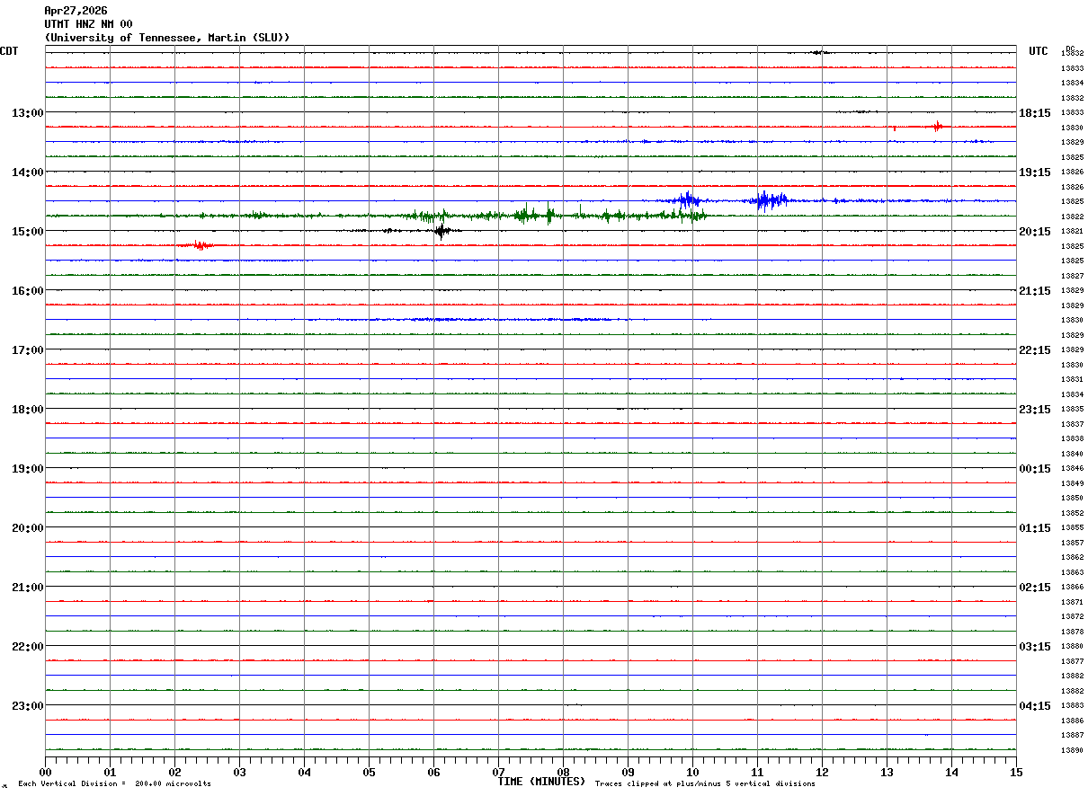Click the red burst between minutes 13 and 14
The image size is (1088, 796).
[937, 127]
